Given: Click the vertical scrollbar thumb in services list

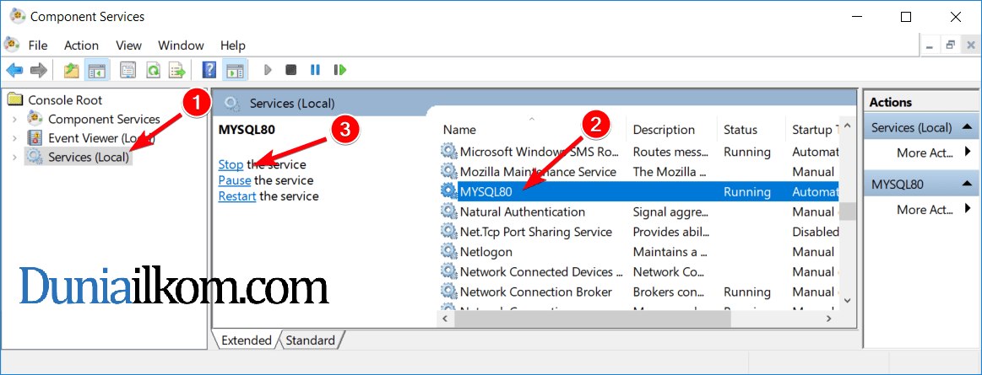Looking at the screenshot, I should [848, 212].
